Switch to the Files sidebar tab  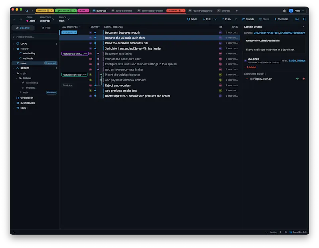click(46, 28)
